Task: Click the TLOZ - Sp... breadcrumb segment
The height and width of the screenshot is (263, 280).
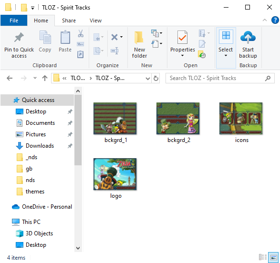Action: (x=110, y=78)
